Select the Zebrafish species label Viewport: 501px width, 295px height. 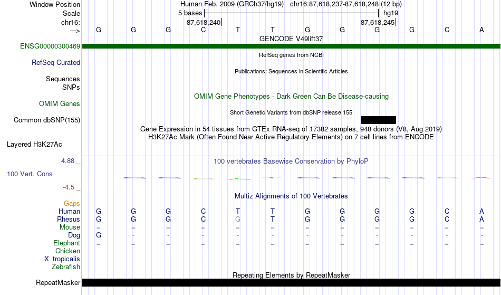click(x=66, y=267)
